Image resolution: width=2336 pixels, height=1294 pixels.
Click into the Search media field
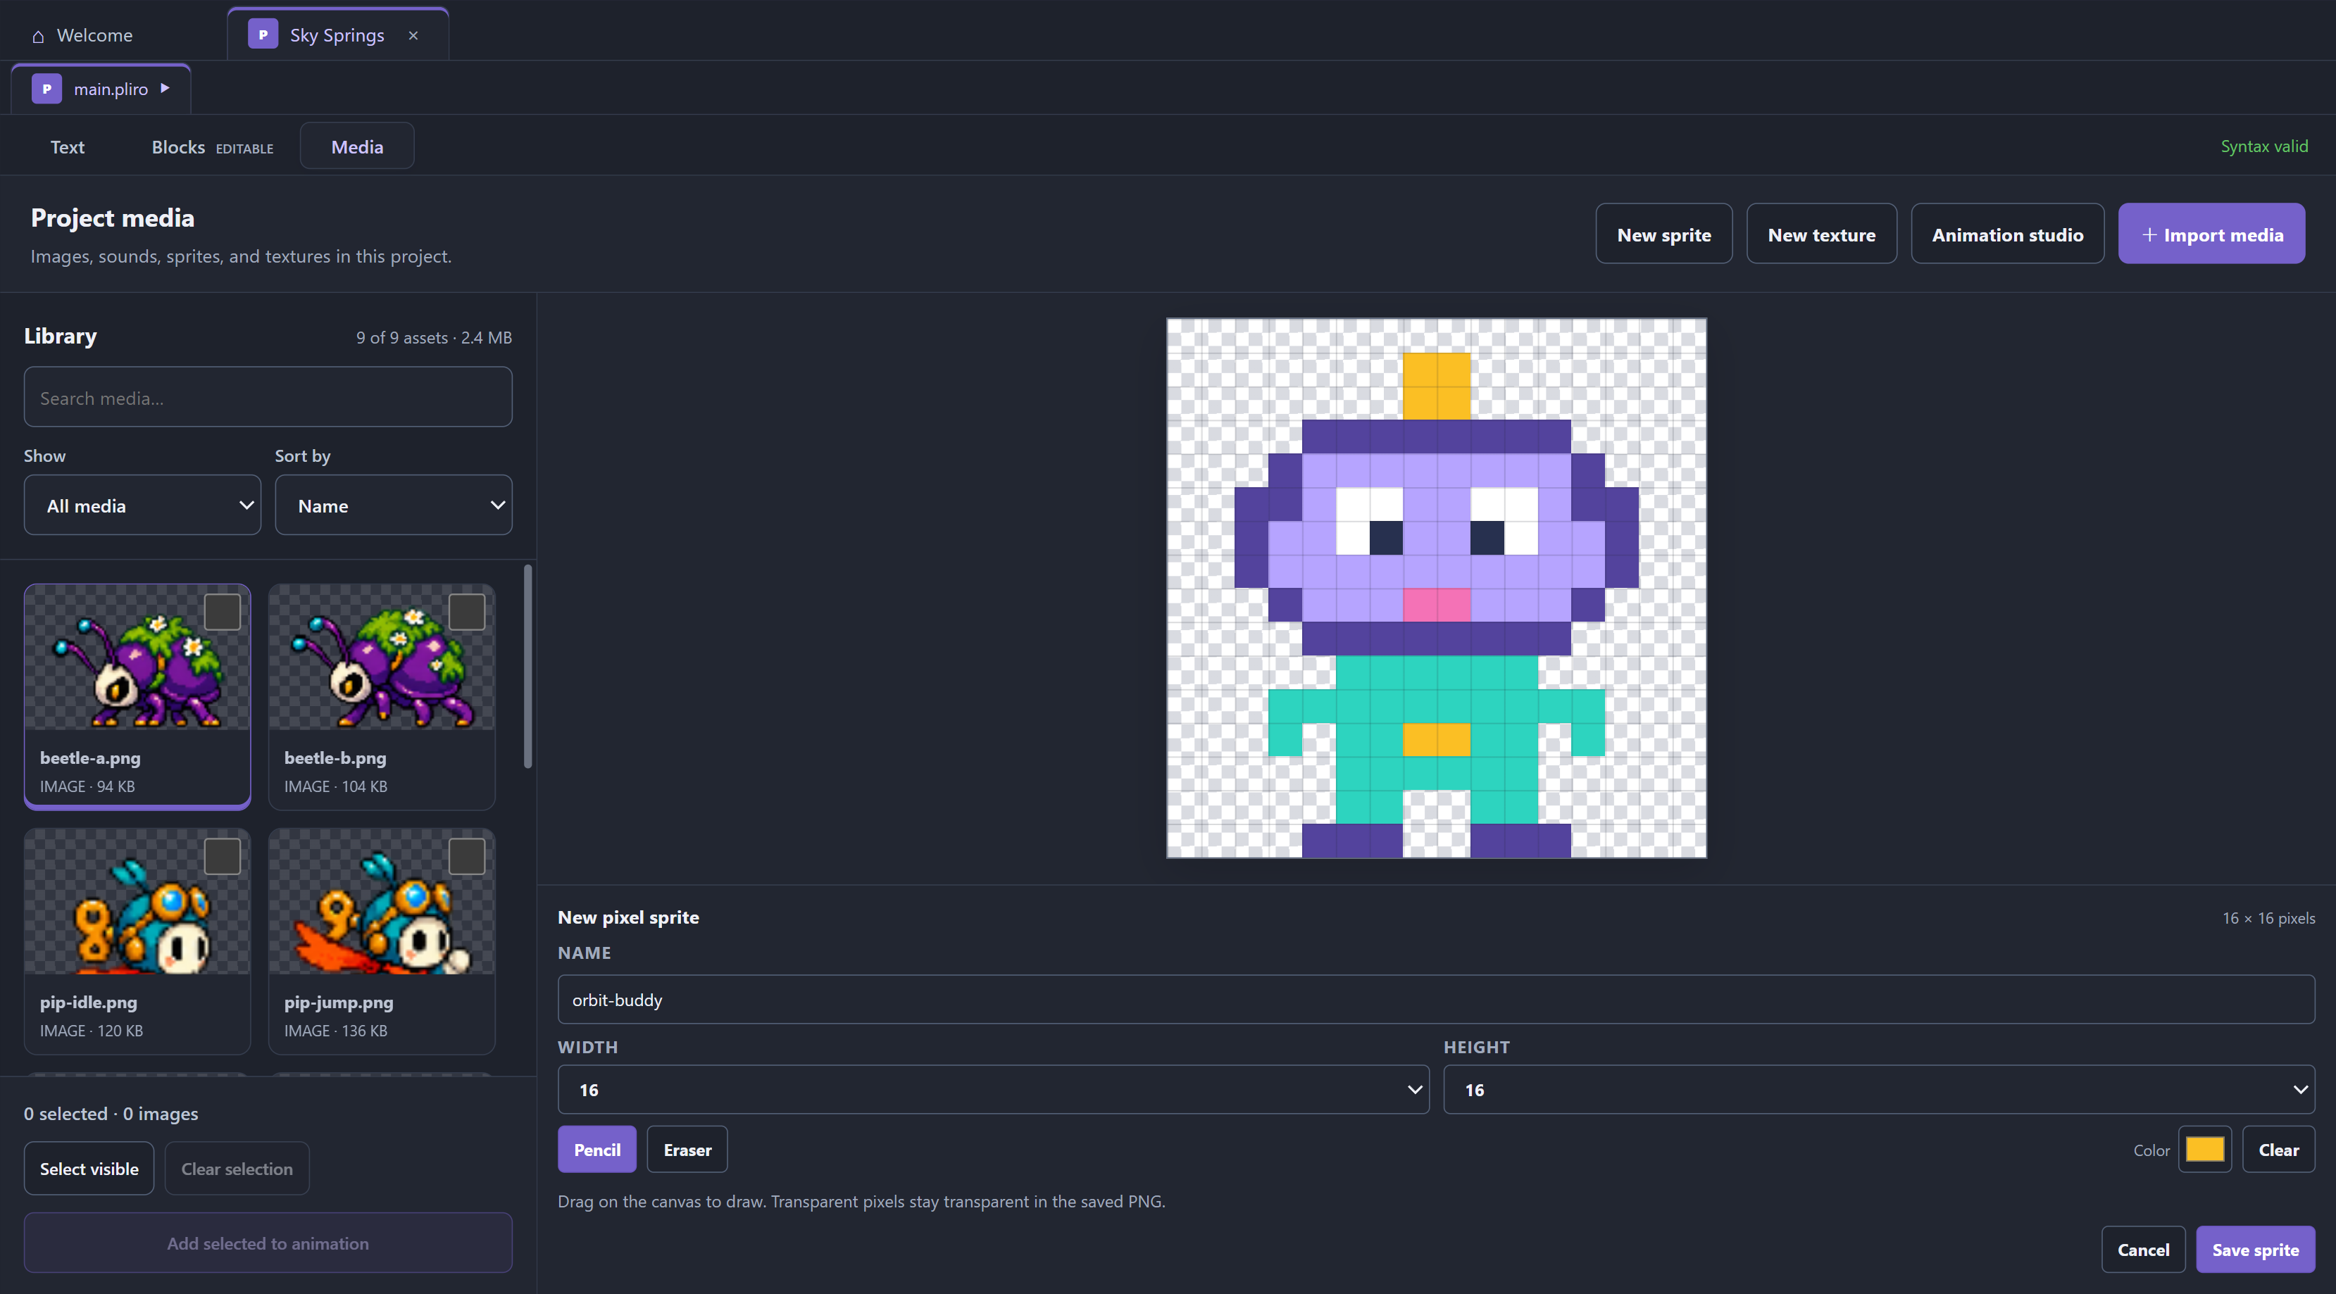point(268,397)
